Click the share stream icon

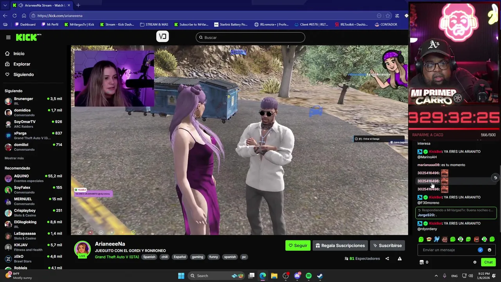click(x=387, y=258)
